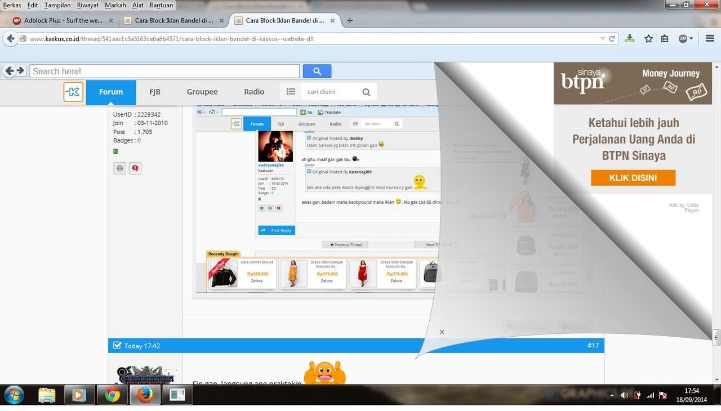Image resolution: width=721 pixels, height=411 pixels.
Task: Click the green reputation bar under Badges
Action: pos(115,151)
